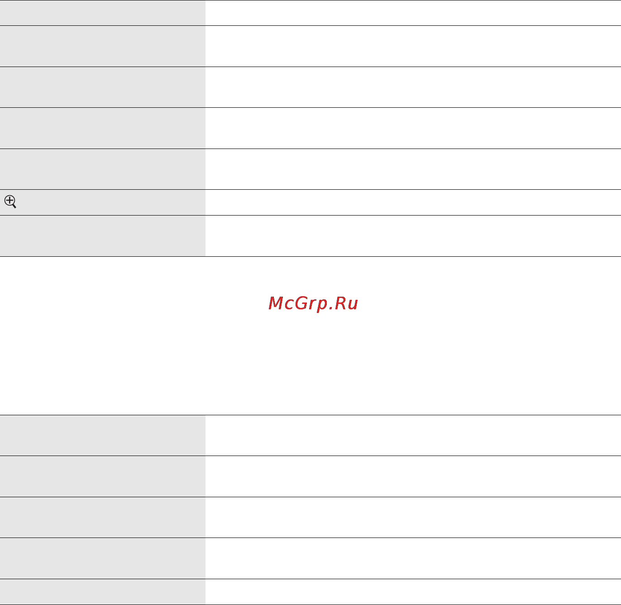Select second gray cell of the upper table
The height and width of the screenshot is (605, 621).
(103, 46)
